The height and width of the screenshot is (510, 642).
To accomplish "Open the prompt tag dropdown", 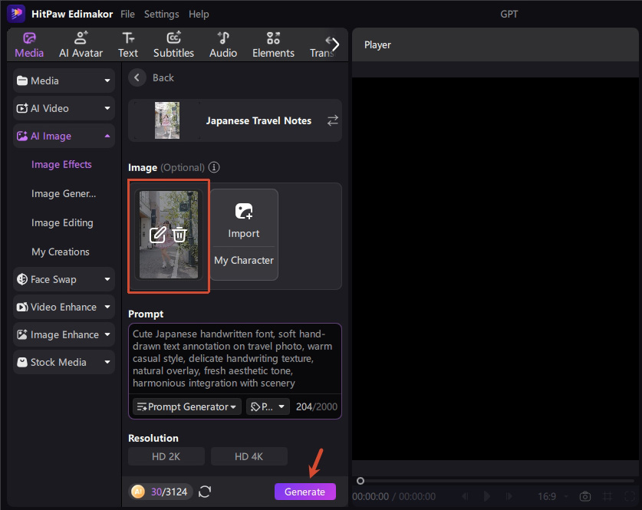I will [x=268, y=406].
